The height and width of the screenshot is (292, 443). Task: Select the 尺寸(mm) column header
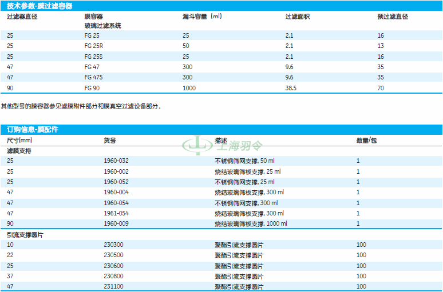tap(19, 140)
